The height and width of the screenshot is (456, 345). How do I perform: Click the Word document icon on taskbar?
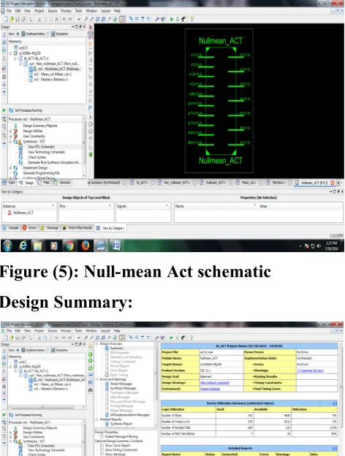point(116,246)
